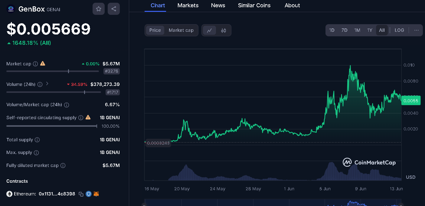Image resolution: width=425 pixels, height=206 pixels.
Task: Click the 1648.18% (All) change text
Action: click(x=31, y=43)
